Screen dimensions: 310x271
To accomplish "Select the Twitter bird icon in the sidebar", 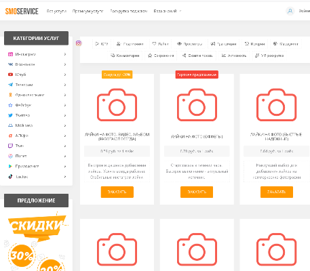I will (10, 115).
